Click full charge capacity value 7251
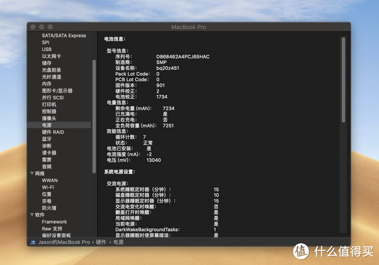The height and width of the screenshot is (265, 379). click(168, 125)
